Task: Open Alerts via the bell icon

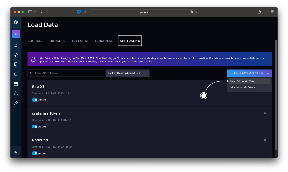Action: pos(16,93)
